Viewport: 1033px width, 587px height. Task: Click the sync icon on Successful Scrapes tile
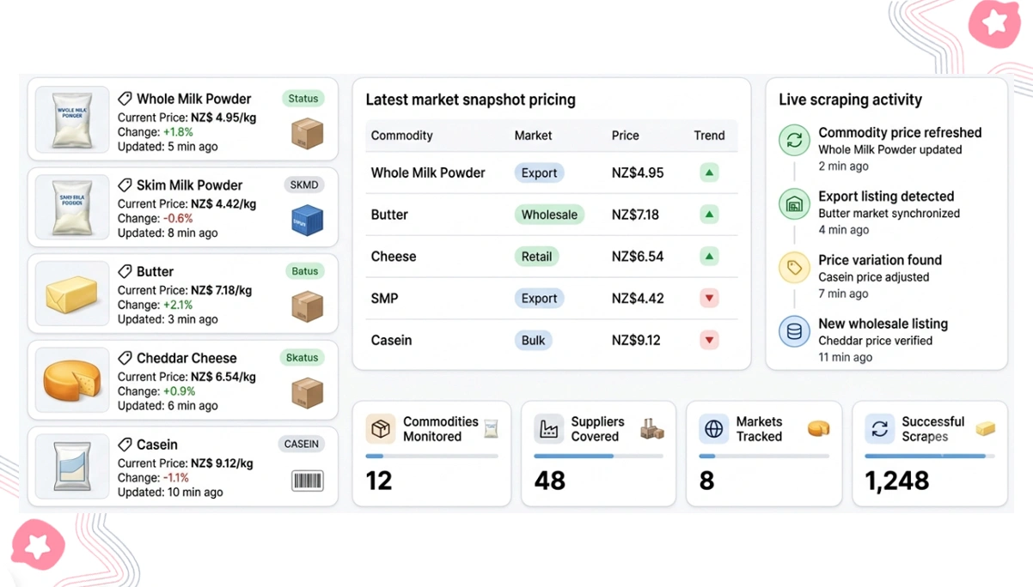click(879, 428)
